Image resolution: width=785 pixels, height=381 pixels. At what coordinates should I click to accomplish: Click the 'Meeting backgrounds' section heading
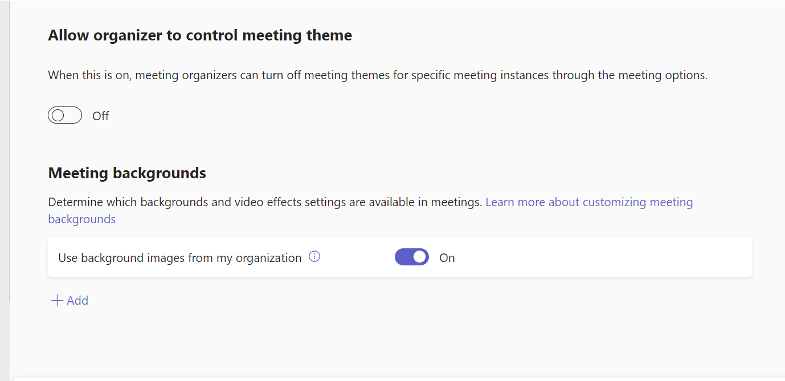pos(127,173)
